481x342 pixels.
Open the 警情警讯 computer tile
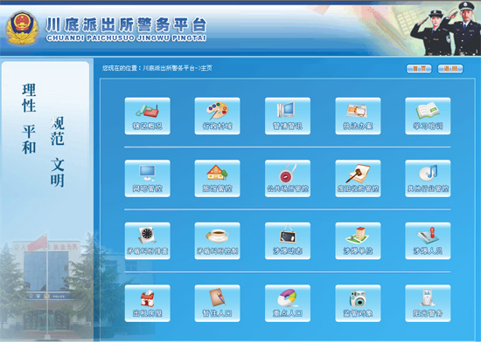(x=288, y=116)
